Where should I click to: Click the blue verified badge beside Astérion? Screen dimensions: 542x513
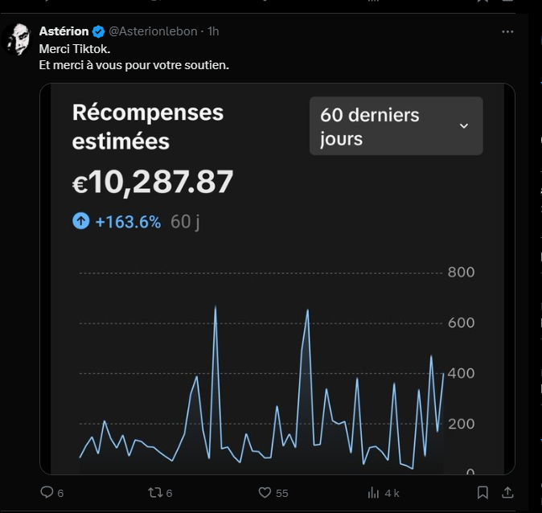(99, 32)
